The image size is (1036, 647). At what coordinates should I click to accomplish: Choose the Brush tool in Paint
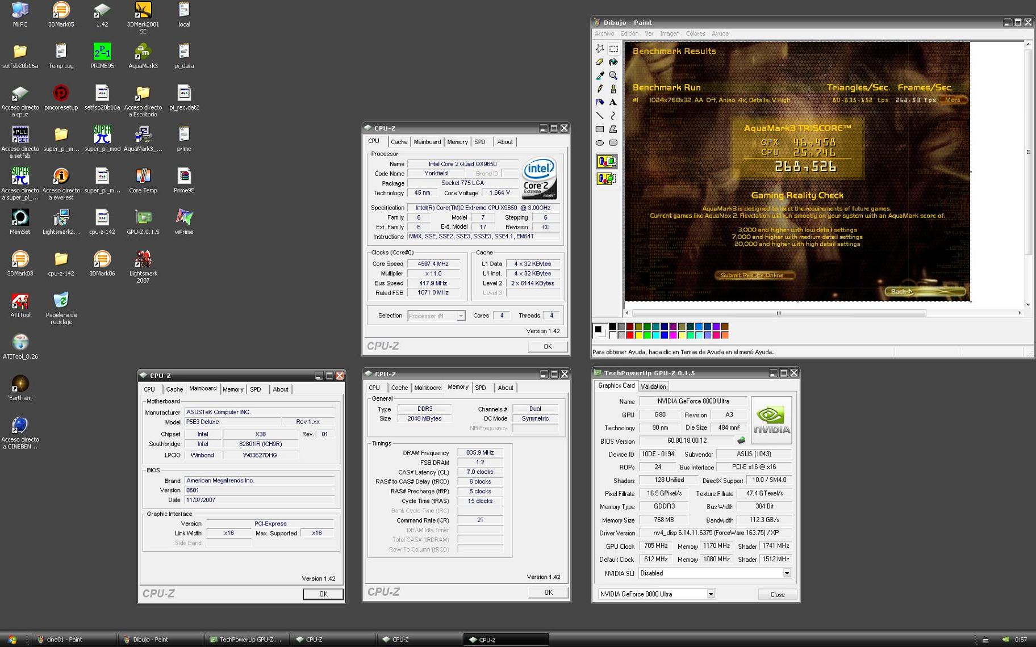[x=613, y=89]
